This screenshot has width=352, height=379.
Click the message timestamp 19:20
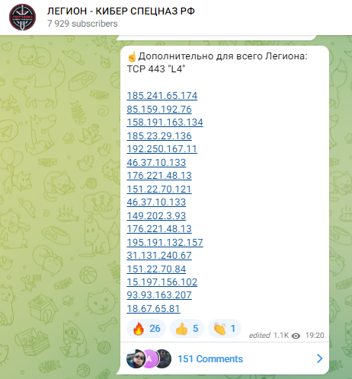(315, 336)
